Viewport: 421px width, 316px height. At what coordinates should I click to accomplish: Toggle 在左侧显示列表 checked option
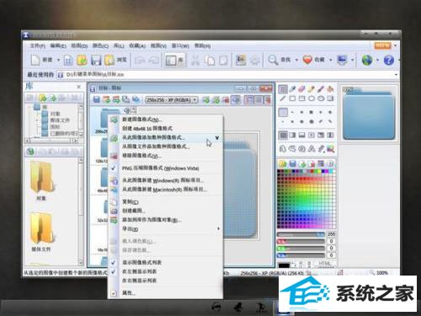coord(166,271)
